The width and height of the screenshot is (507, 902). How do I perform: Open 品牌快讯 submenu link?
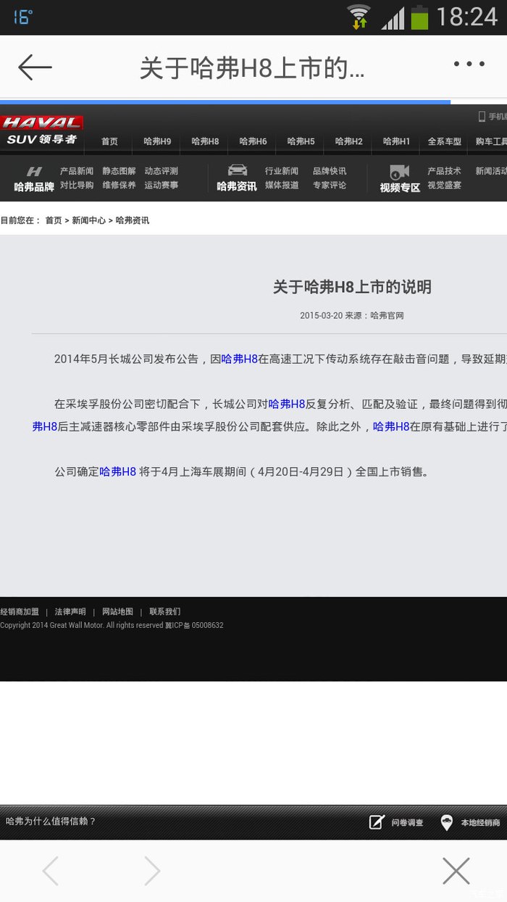click(x=330, y=171)
